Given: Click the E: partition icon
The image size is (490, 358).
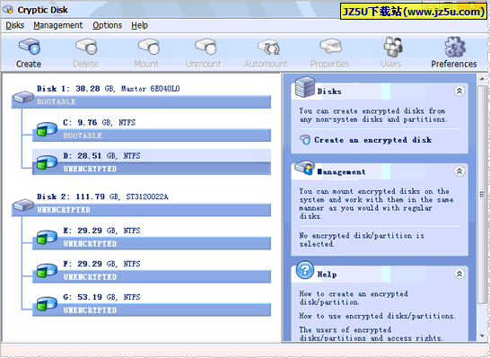Looking at the screenshot, I should point(47,238).
